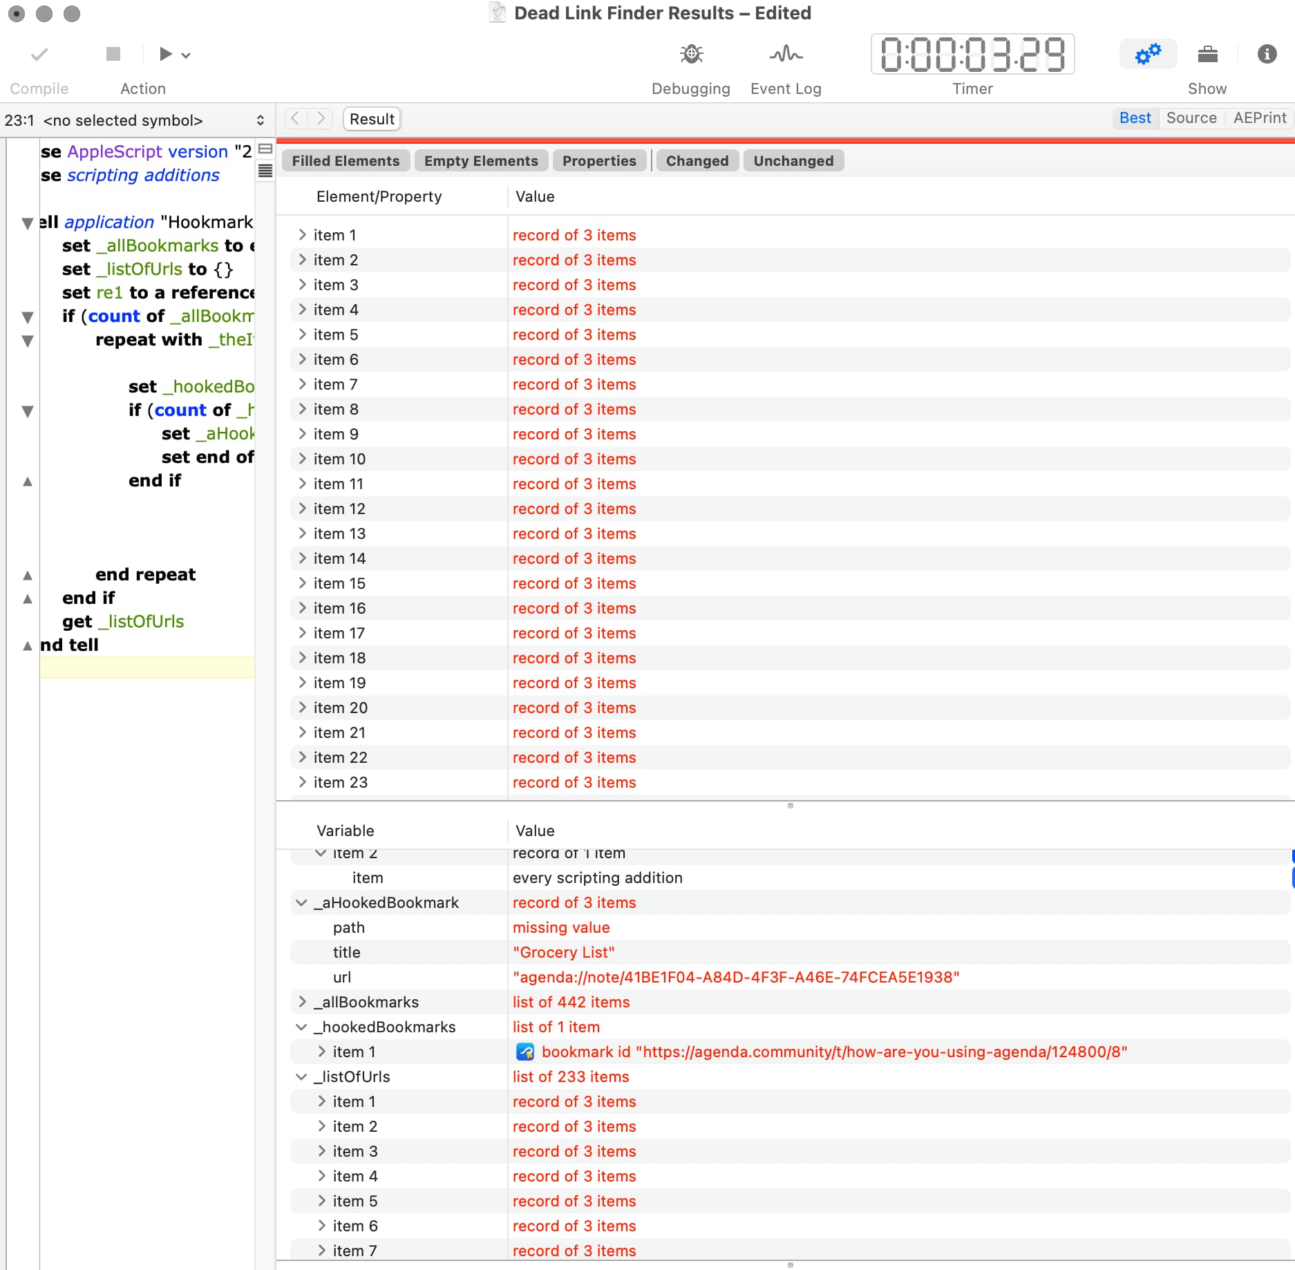This screenshot has width=1295, height=1270.
Task: Click the Element/Property column header
Action: pyautogui.click(x=379, y=196)
